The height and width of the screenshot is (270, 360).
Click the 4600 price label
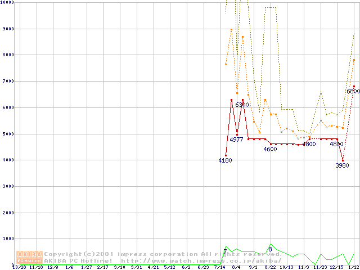[270, 150]
